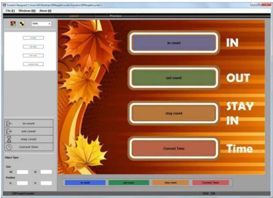Click the 3DPeopleCounter status bar text
Screen dimensions: 273x198
point(23,193)
